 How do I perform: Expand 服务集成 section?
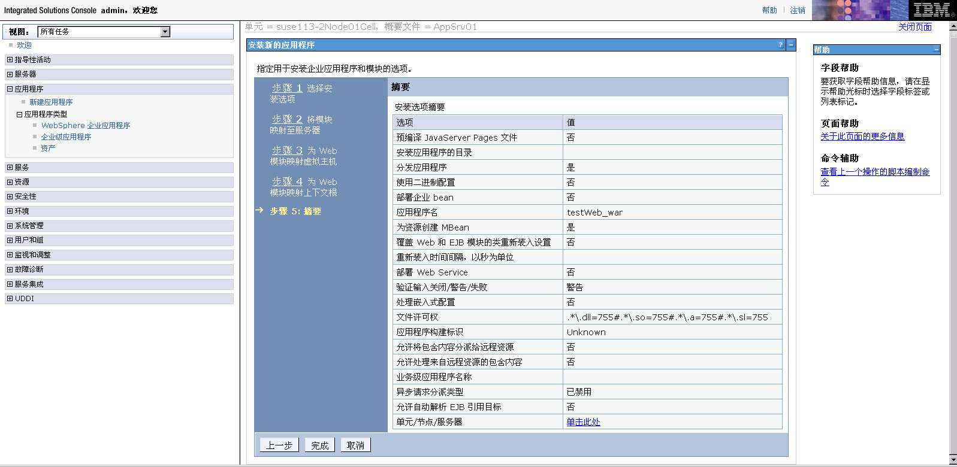(10, 284)
